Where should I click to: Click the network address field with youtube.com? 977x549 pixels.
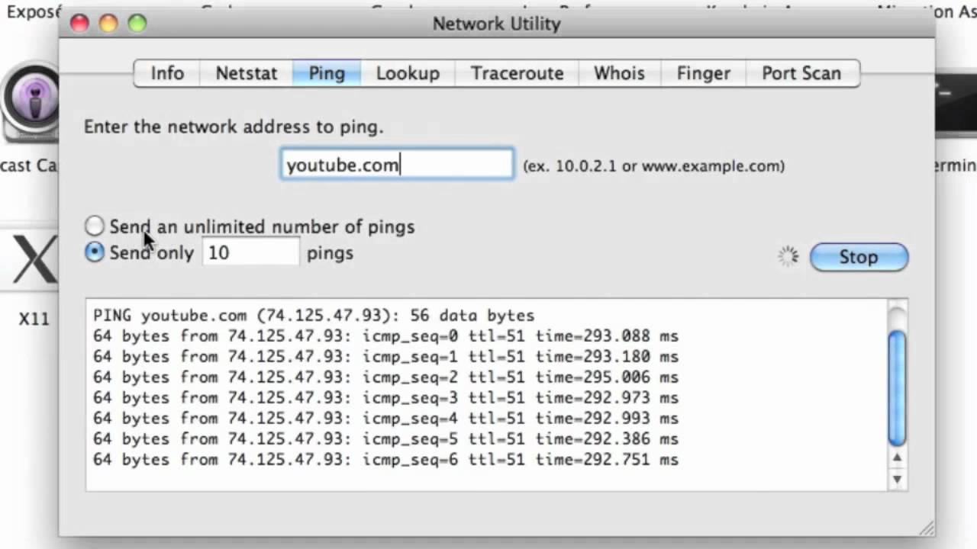tap(397, 165)
